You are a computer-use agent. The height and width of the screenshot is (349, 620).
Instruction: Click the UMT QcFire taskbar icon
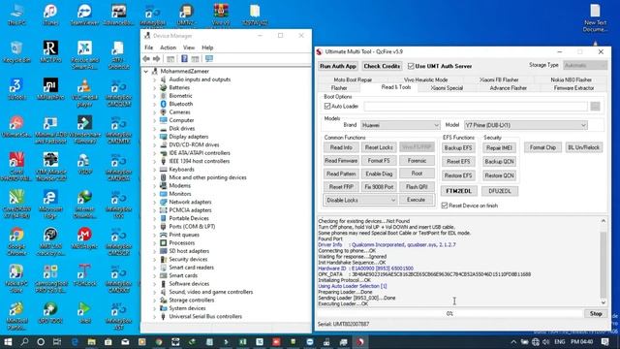point(360,342)
